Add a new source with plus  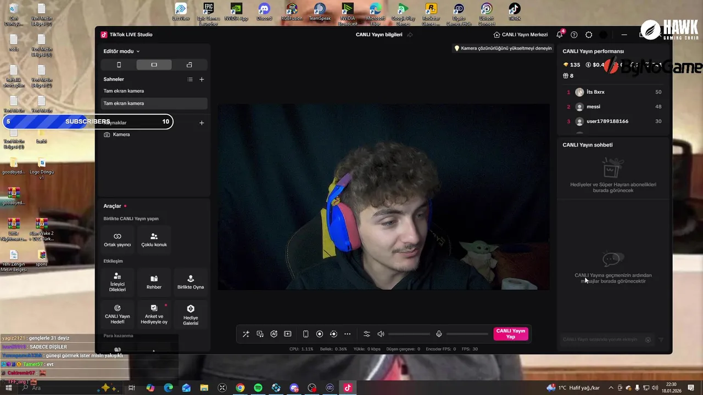[x=202, y=123]
